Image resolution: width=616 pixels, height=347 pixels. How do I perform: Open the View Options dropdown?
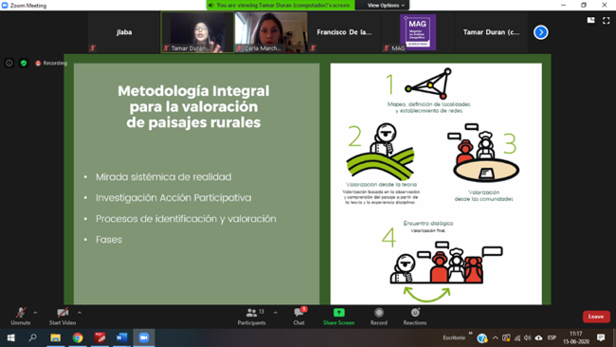pos(386,5)
